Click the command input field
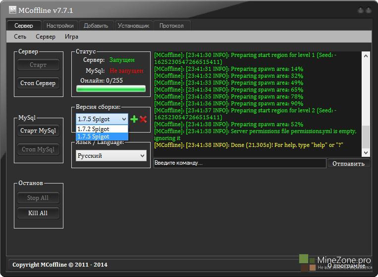The image size is (378, 277). (x=239, y=163)
